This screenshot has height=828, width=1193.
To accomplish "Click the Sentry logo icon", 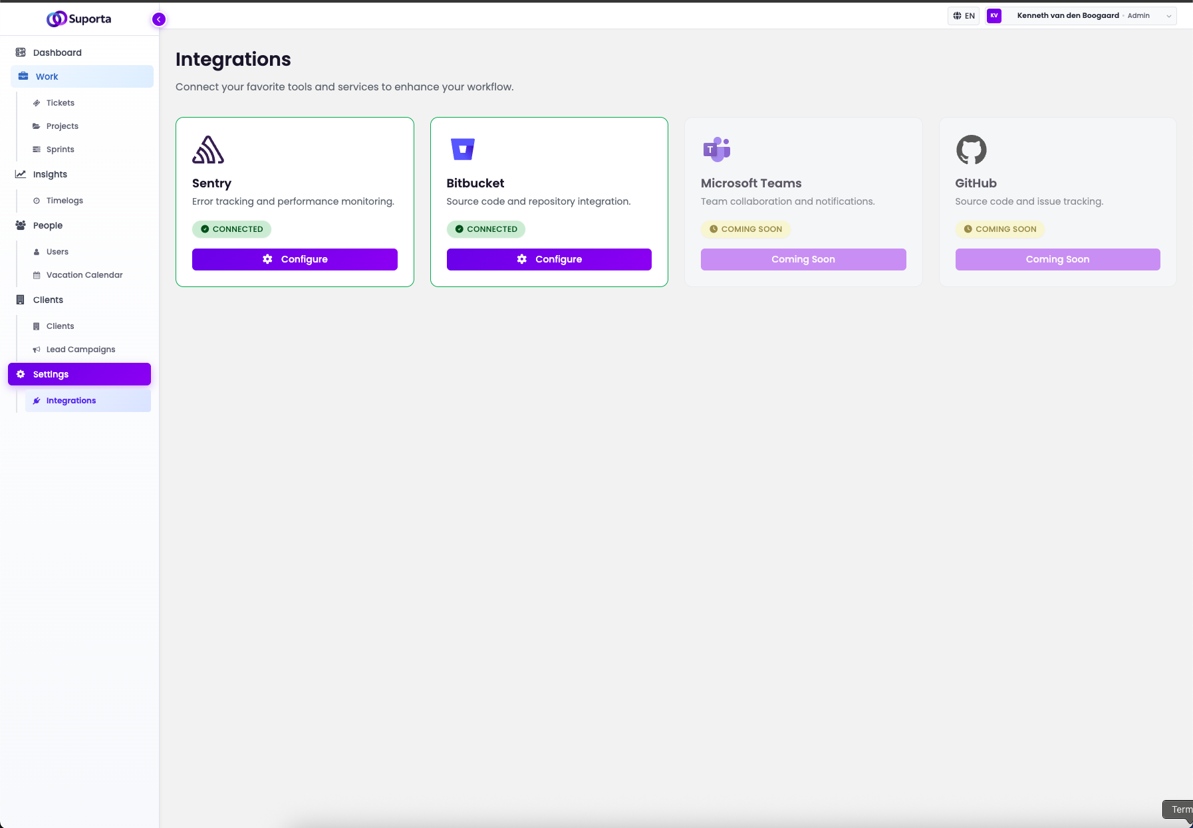I will 208,150.
